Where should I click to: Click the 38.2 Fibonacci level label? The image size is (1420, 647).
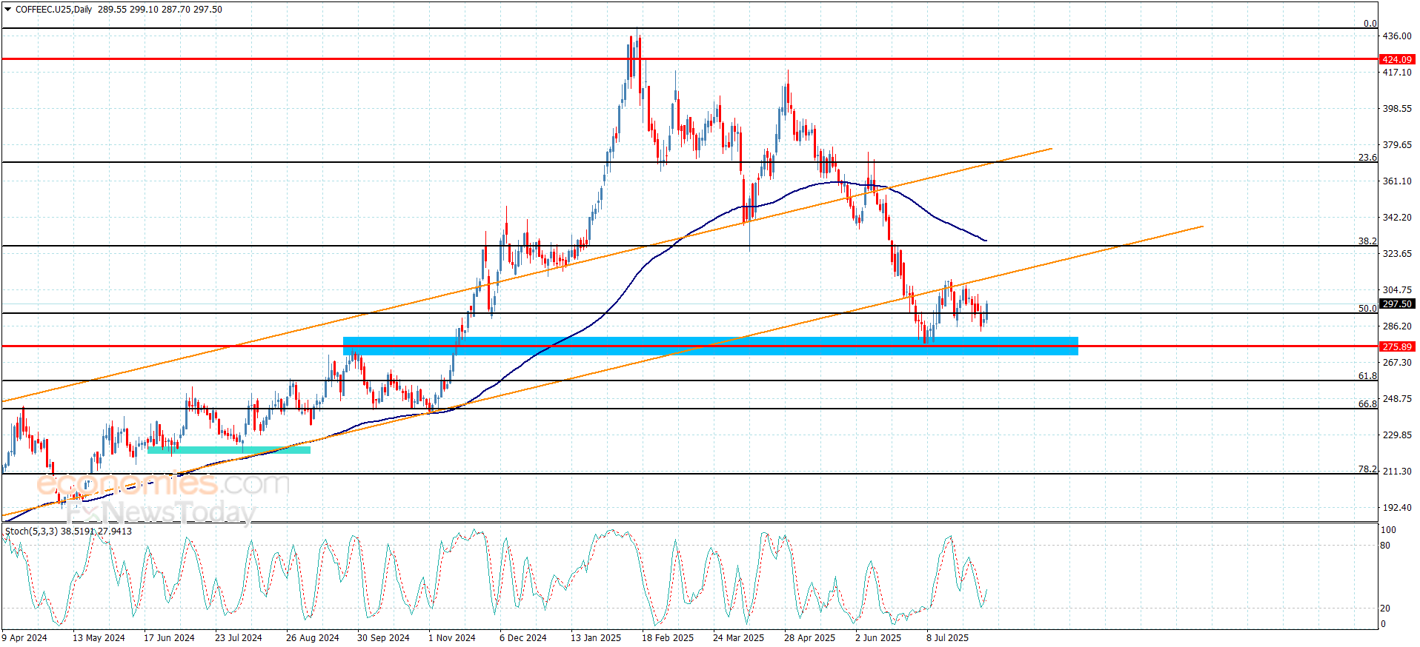[x=1367, y=241]
